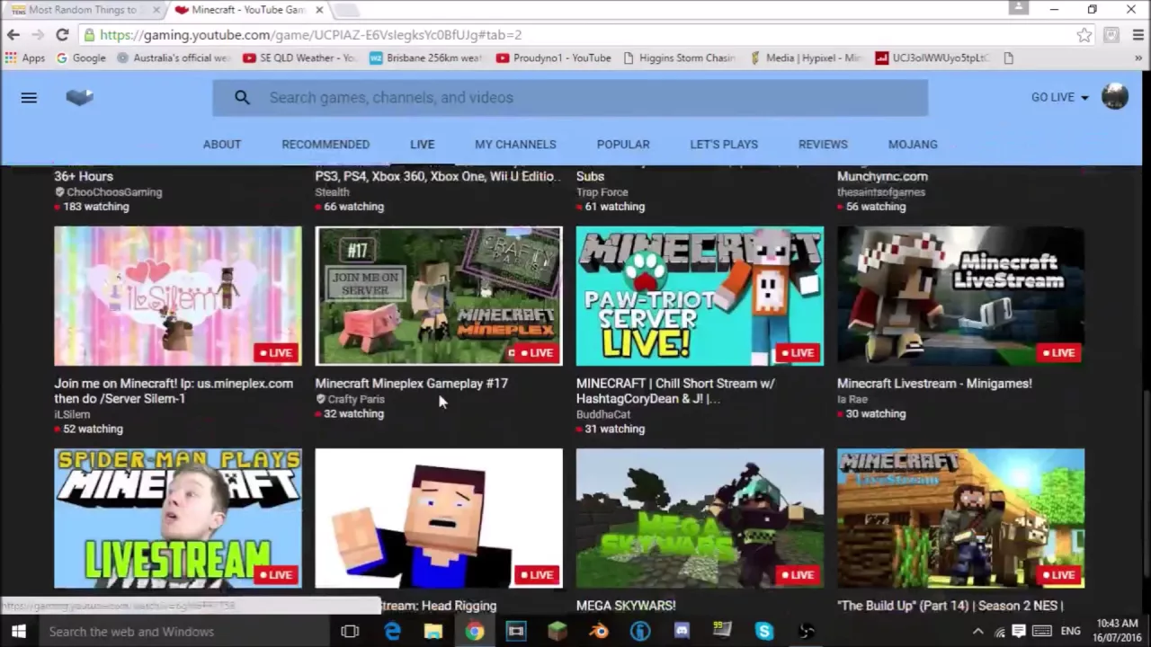Open the Action Center notifications icon
1151x647 pixels.
1019,632
